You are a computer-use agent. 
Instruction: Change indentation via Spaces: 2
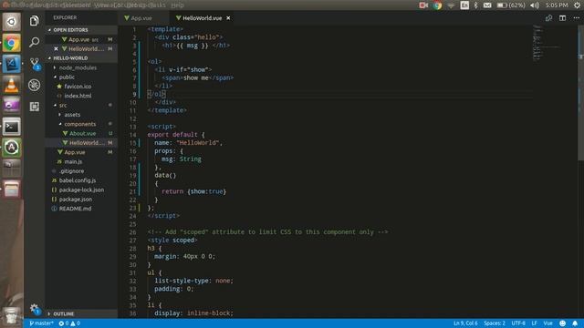click(x=495, y=323)
